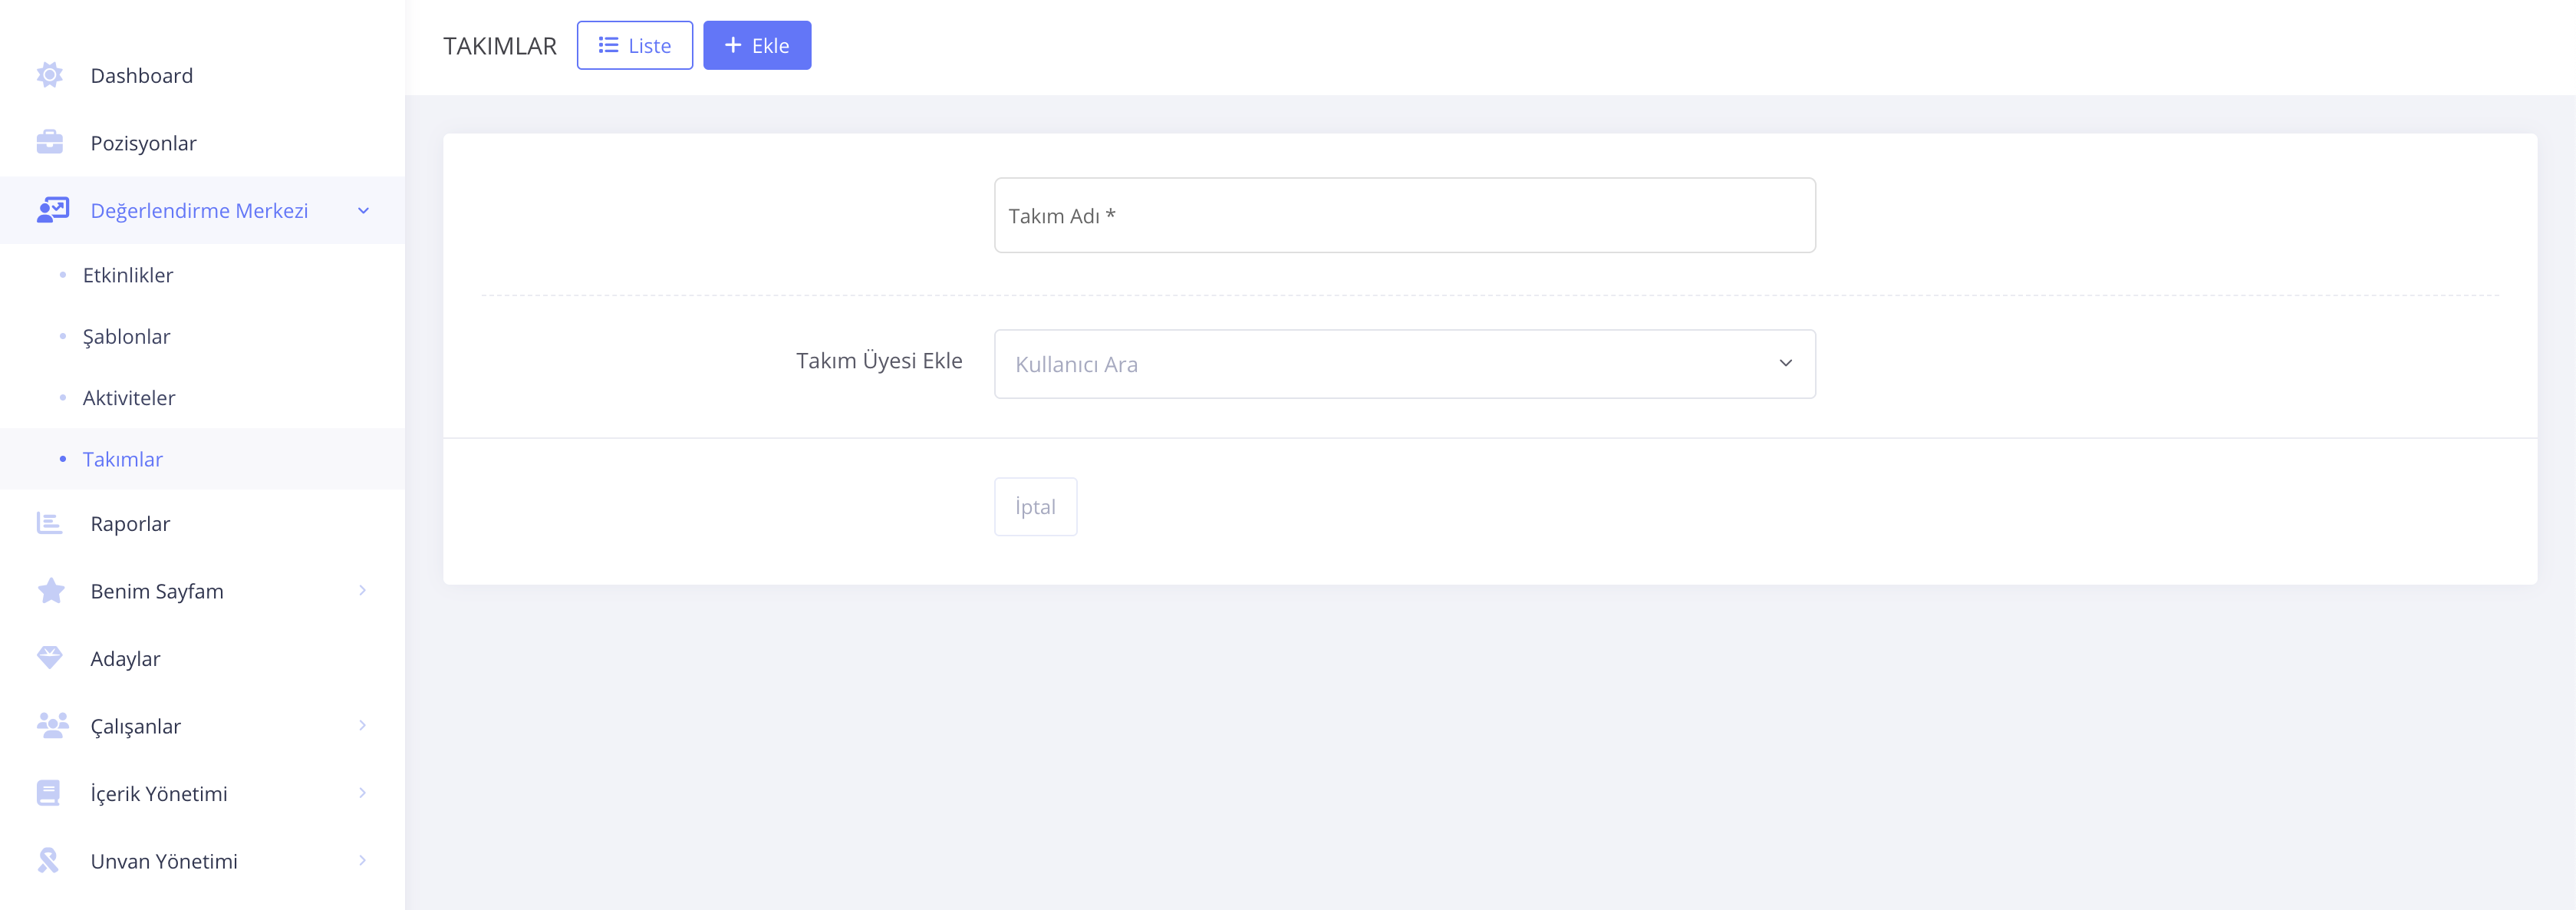This screenshot has height=910, width=2576.
Task: Click the Çalışanlar people icon
Action: coord(52,725)
